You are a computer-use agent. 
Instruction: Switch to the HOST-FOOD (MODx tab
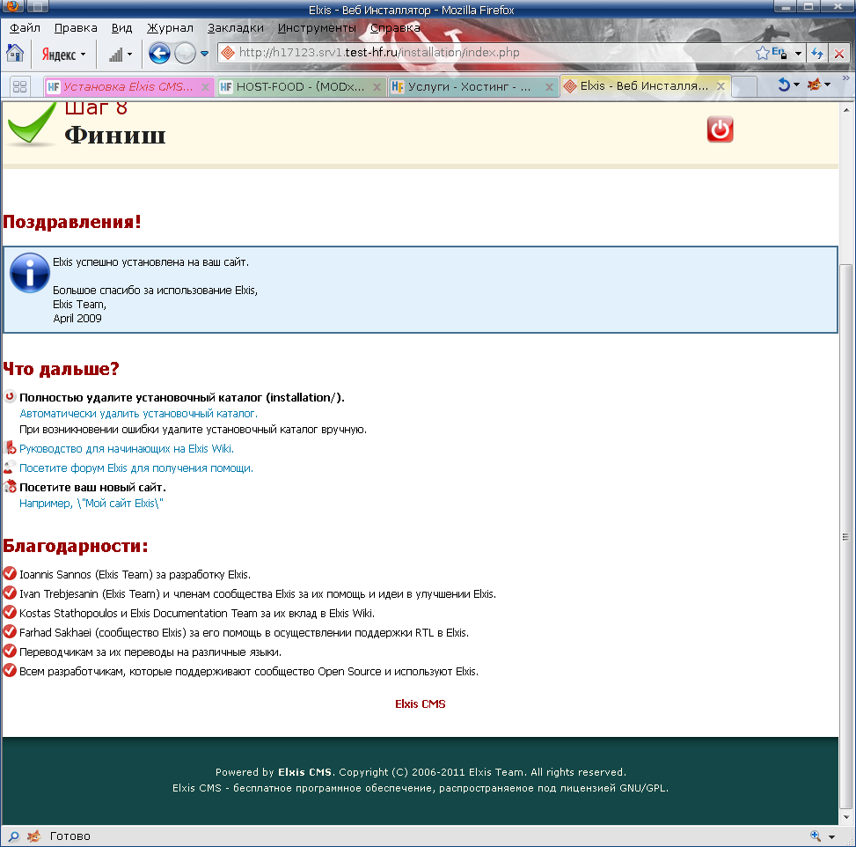click(x=300, y=86)
